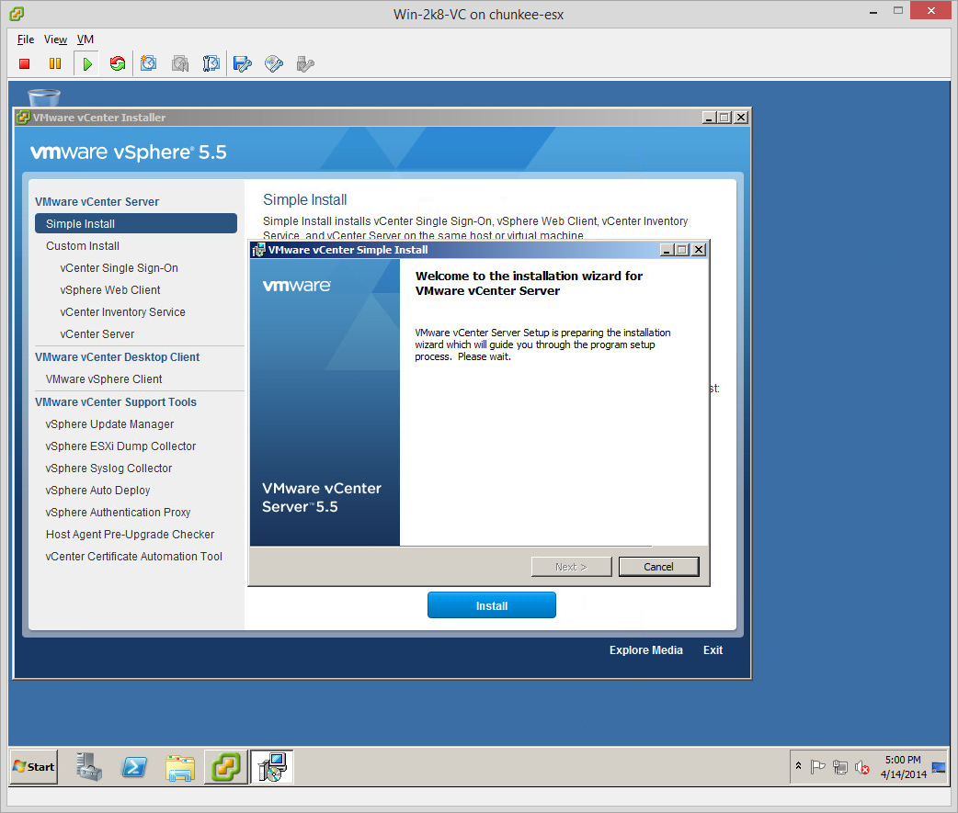Open Server Manager from the taskbar
The height and width of the screenshot is (813, 958).
click(x=89, y=766)
